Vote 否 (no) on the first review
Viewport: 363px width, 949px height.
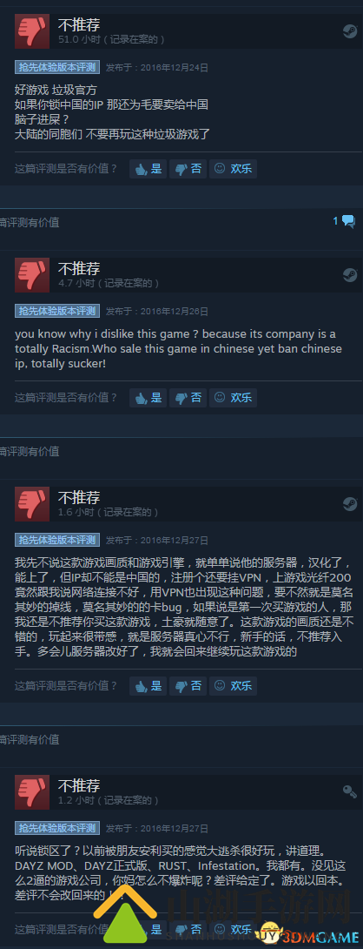[x=188, y=169]
